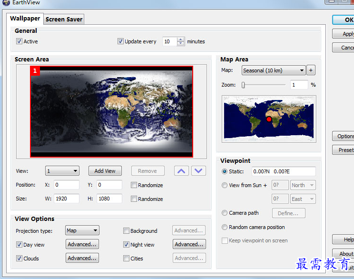Click the Size height input field
The width and height of the screenshot is (354, 279).
click(x=109, y=199)
